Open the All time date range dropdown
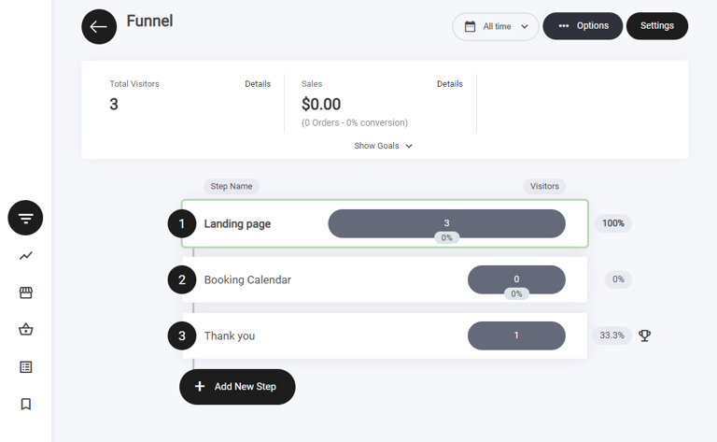This screenshot has width=717, height=442. pyautogui.click(x=496, y=26)
